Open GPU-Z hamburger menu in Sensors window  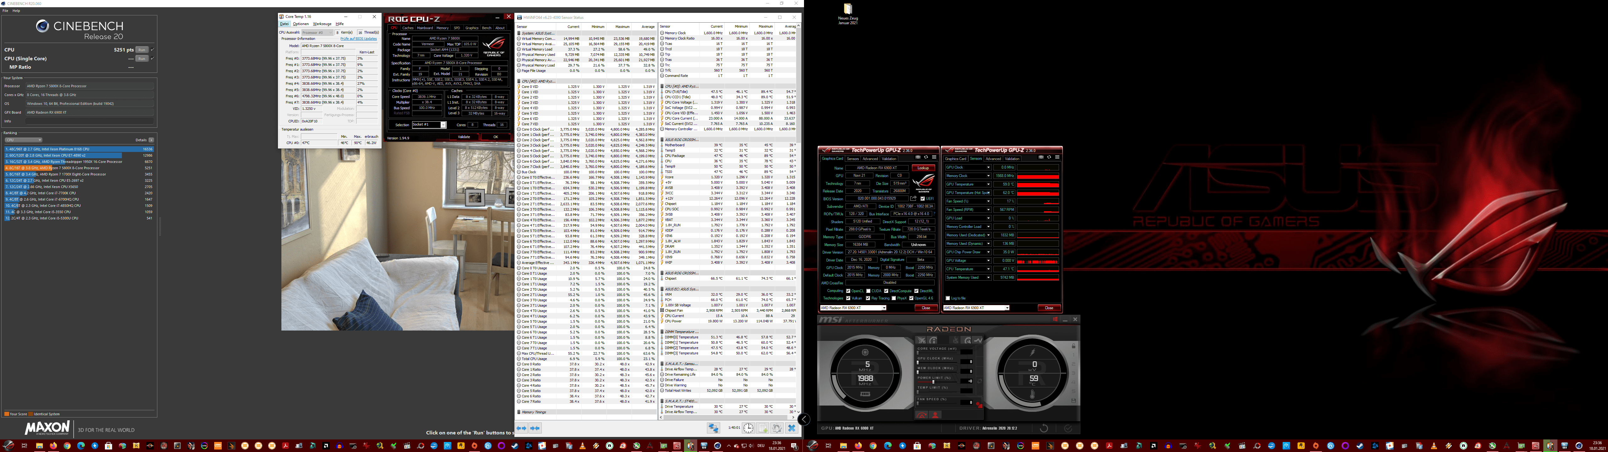point(1057,157)
